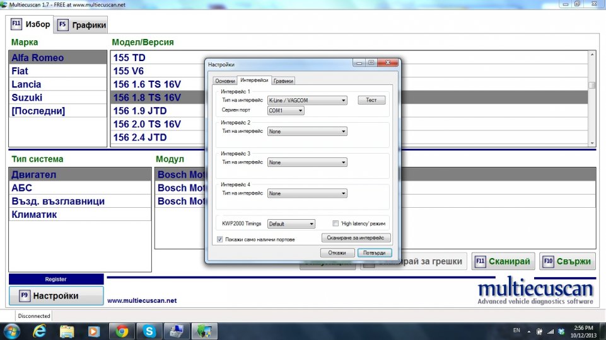Select Fiat in the Марка list
This screenshot has height=340, width=606.
[20, 71]
